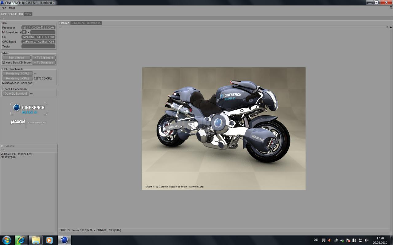Switch to the View tab
The height and width of the screenshot is (245, 393).
coord(28,14)
